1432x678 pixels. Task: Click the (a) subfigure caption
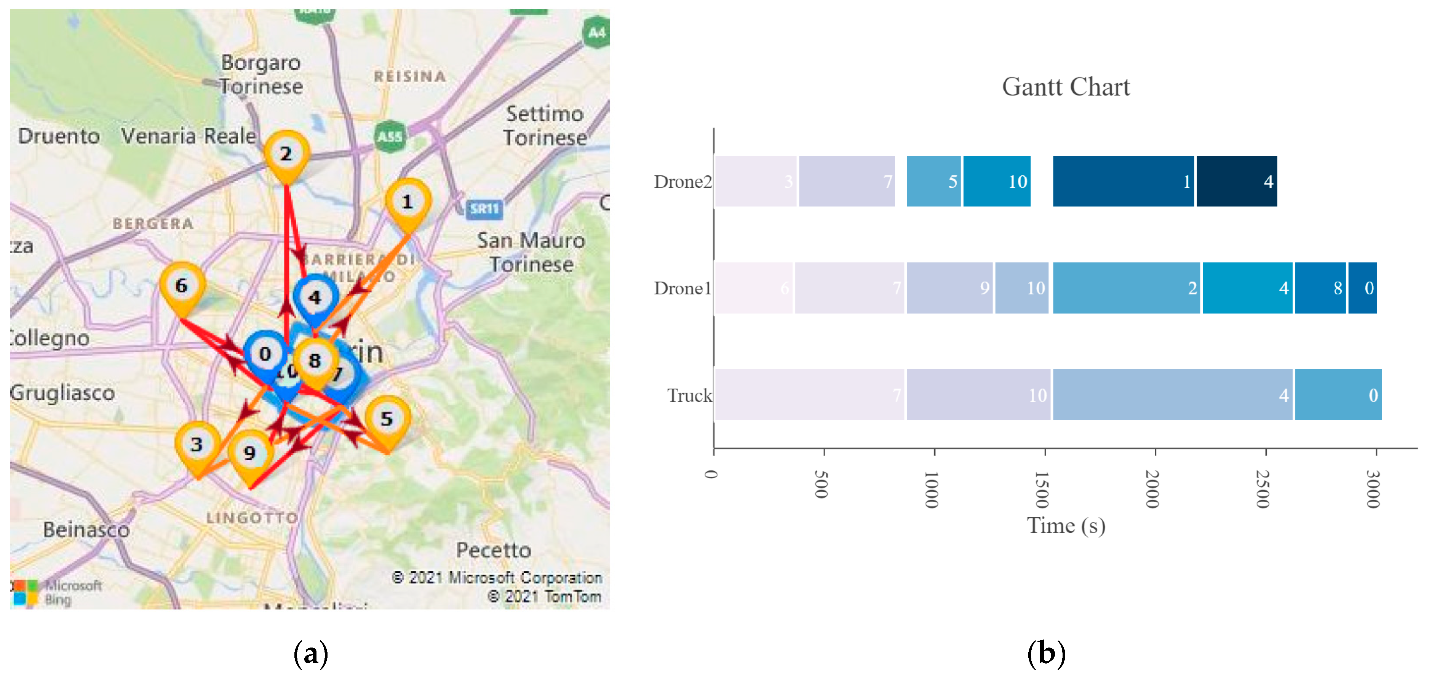311,653
